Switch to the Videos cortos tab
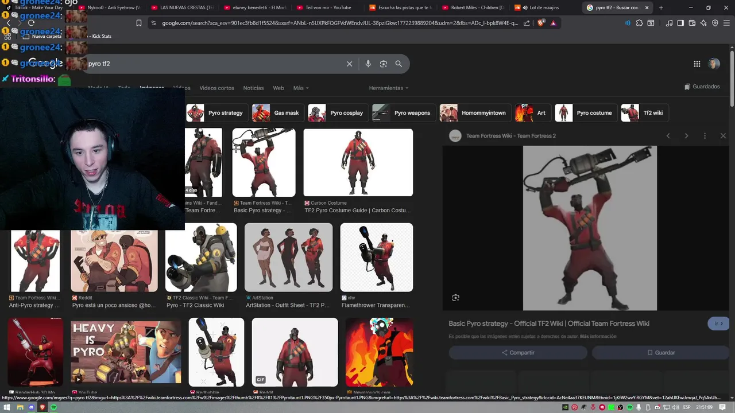The image size is (735, 413). (216, 88)
